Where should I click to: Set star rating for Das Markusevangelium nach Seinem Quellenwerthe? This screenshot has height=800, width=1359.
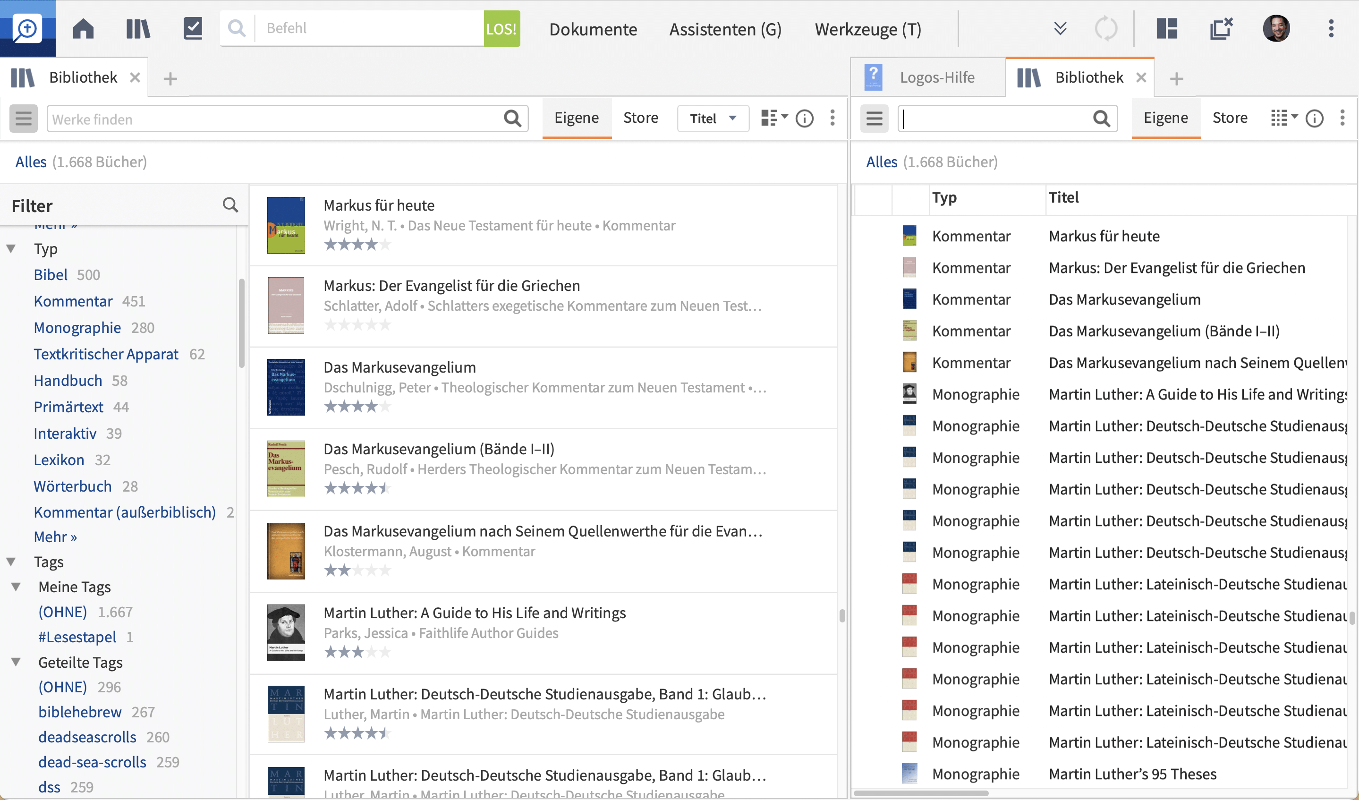(357, 570)
